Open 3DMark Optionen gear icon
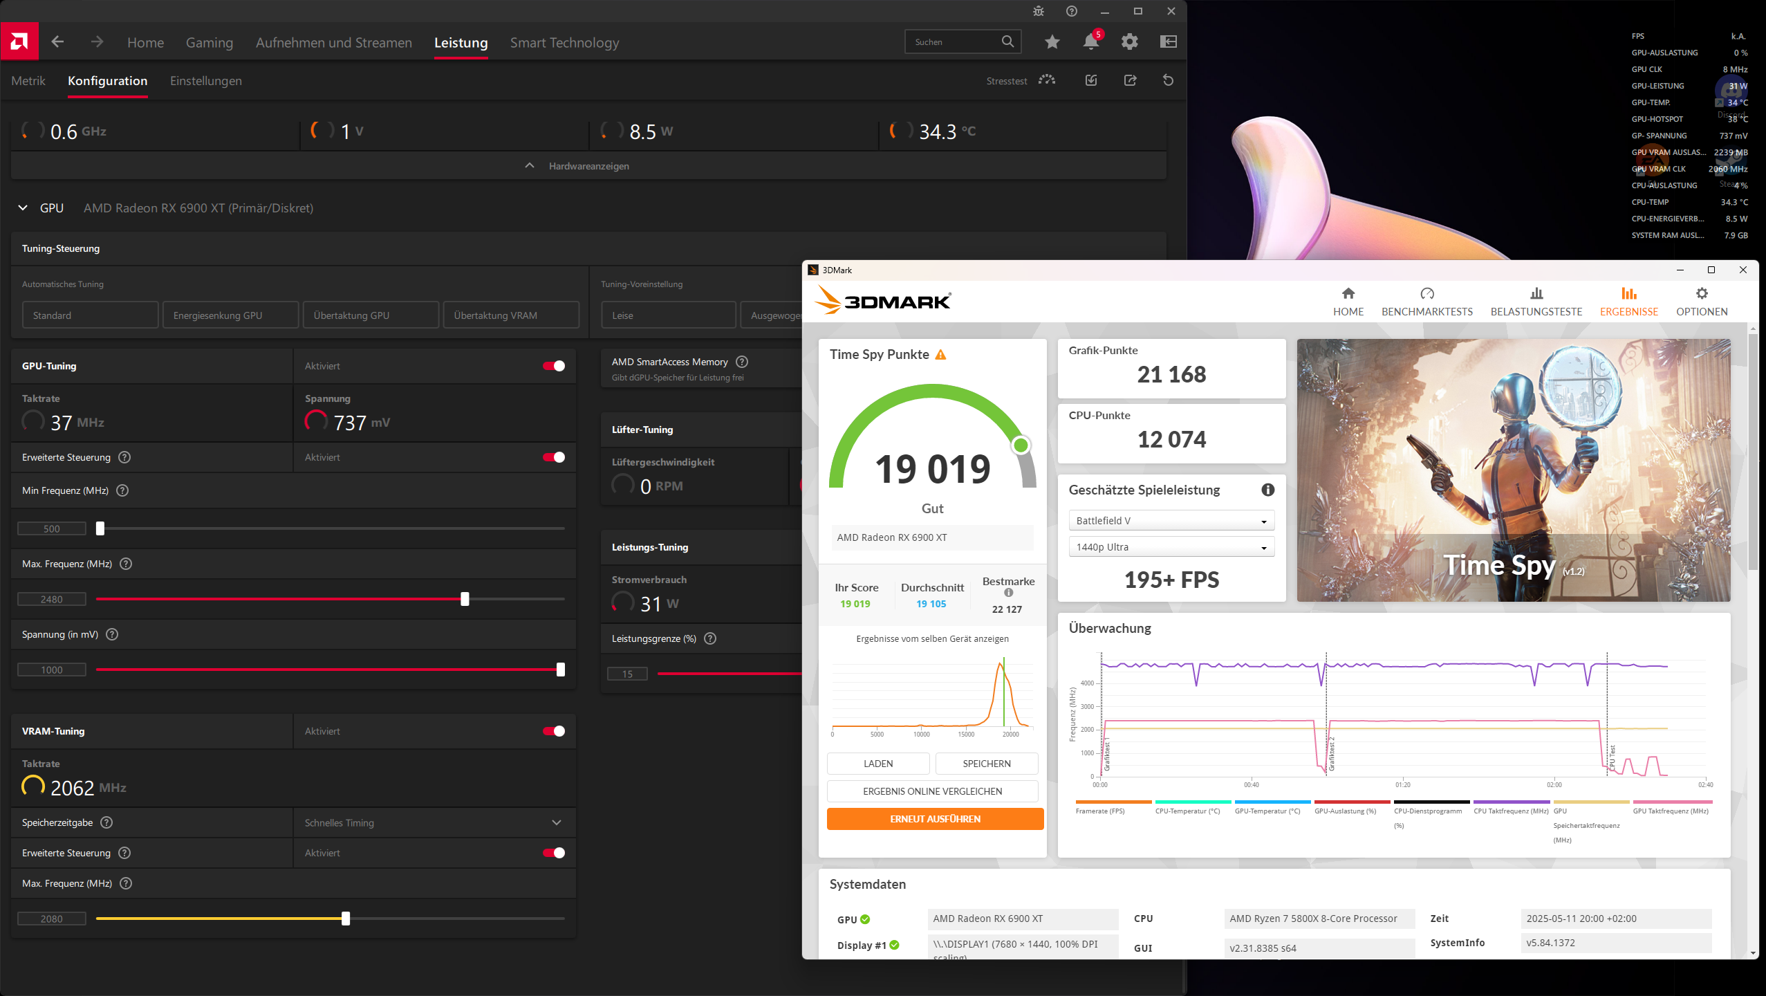 1701,294
